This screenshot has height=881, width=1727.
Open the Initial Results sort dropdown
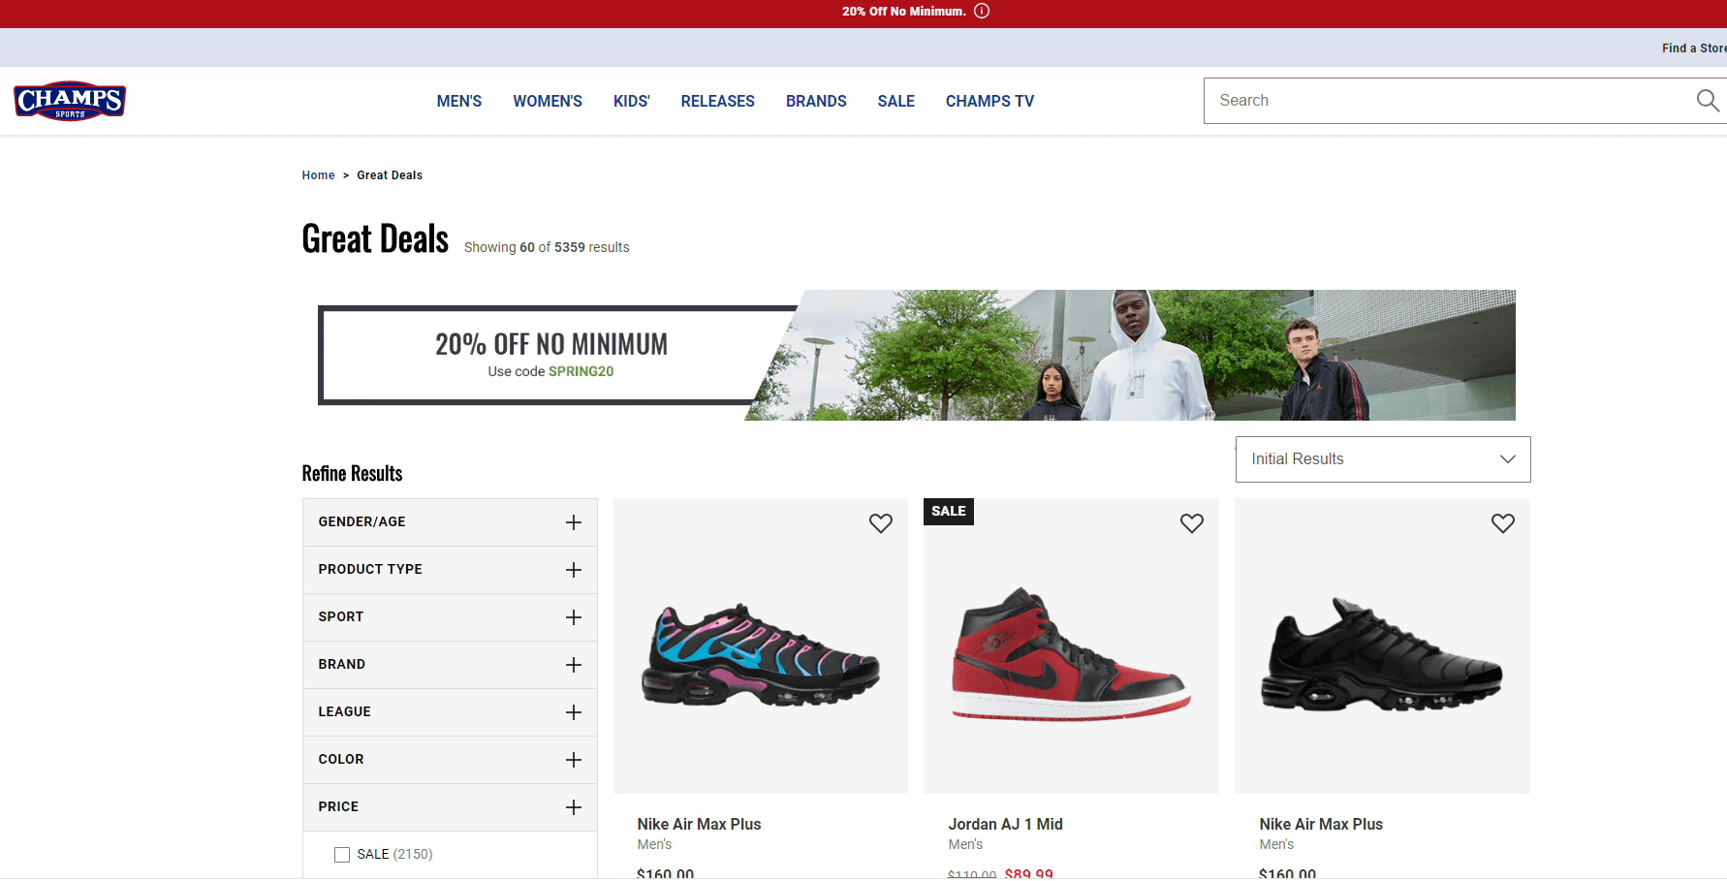point(1383,459)
